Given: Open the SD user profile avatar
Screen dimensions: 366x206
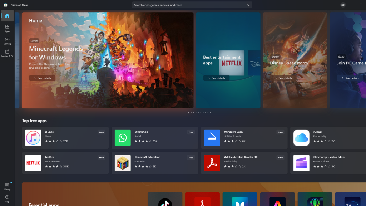Looking at the screenshot, I should point(342,5).
